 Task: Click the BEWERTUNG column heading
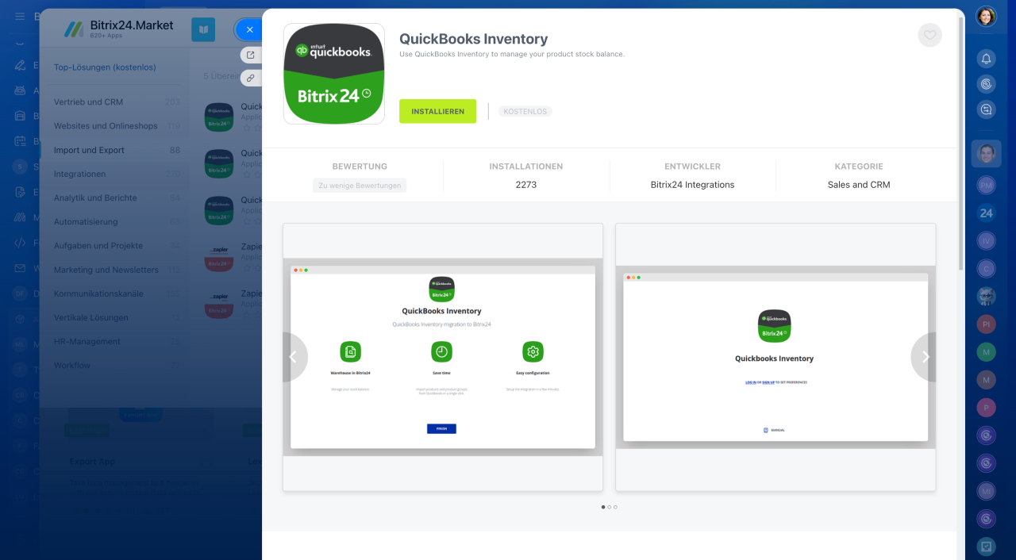(x=360, y=167)
